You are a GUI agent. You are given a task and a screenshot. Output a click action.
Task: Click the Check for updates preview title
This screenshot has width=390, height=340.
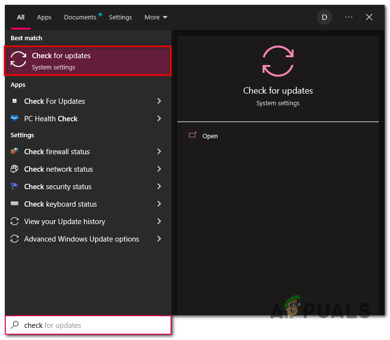coord(278,91)
